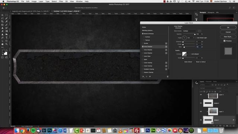This screenshot has width=238, height=134.
Task: Open Photoshop CC from the Dock
Action: click(x=49, y=130)
